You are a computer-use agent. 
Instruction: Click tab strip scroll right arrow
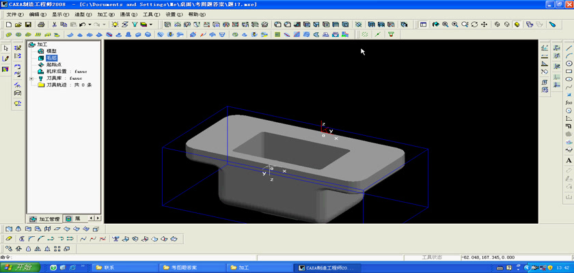[x=97, y=218]
